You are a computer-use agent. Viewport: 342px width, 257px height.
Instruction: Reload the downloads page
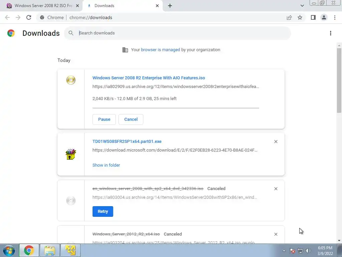click(x=29, y=17)
